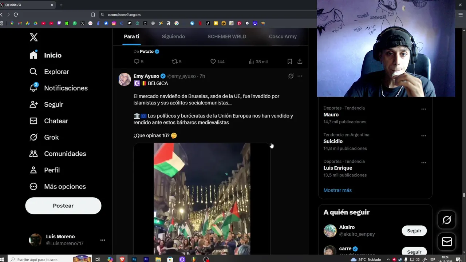466x262 pixels.
Task: Click the X logo in sidebar
Action: coord(33,37)
